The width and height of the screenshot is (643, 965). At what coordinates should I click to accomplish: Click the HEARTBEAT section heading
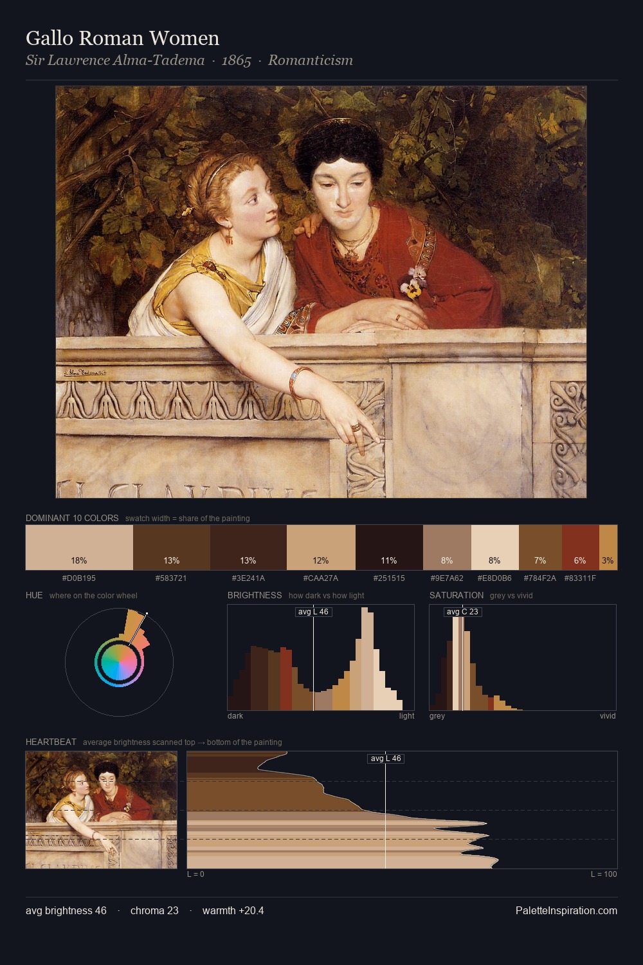51,742
